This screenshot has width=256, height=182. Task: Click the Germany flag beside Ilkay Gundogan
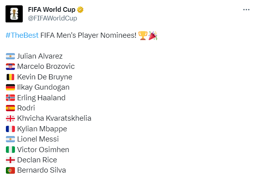[11, 87]
